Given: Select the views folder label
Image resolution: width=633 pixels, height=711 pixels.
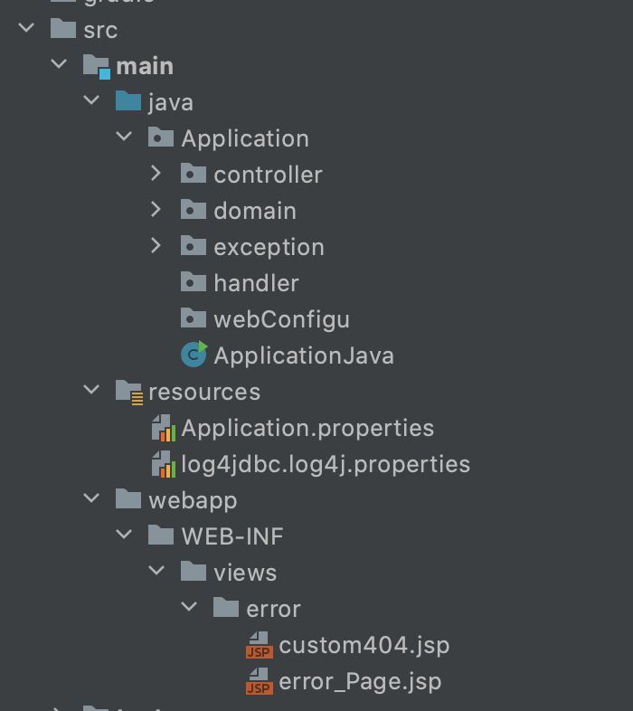Looking at the screenshot, I should 245,574.
